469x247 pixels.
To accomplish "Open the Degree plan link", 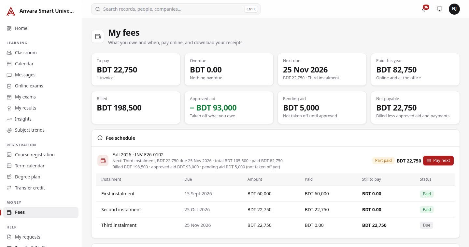I will point(41,177).
